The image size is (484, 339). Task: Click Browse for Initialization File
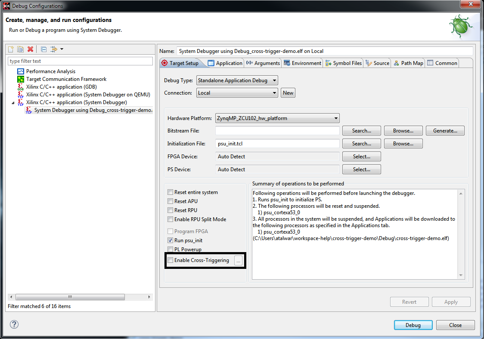click(x=403, y=144)
